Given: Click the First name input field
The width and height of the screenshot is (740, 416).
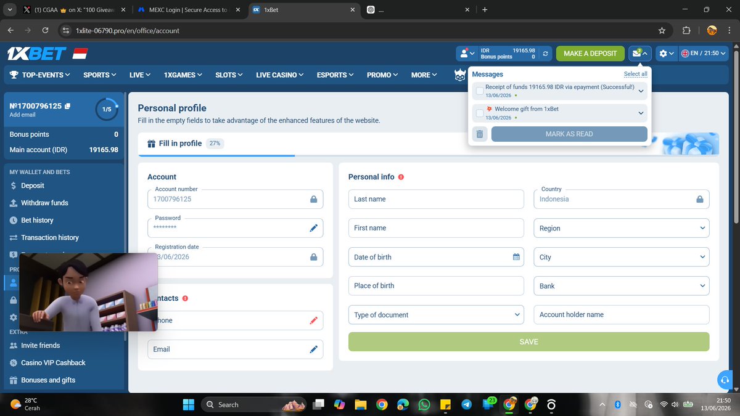Looking at the screenshot, I should (436, 228).
